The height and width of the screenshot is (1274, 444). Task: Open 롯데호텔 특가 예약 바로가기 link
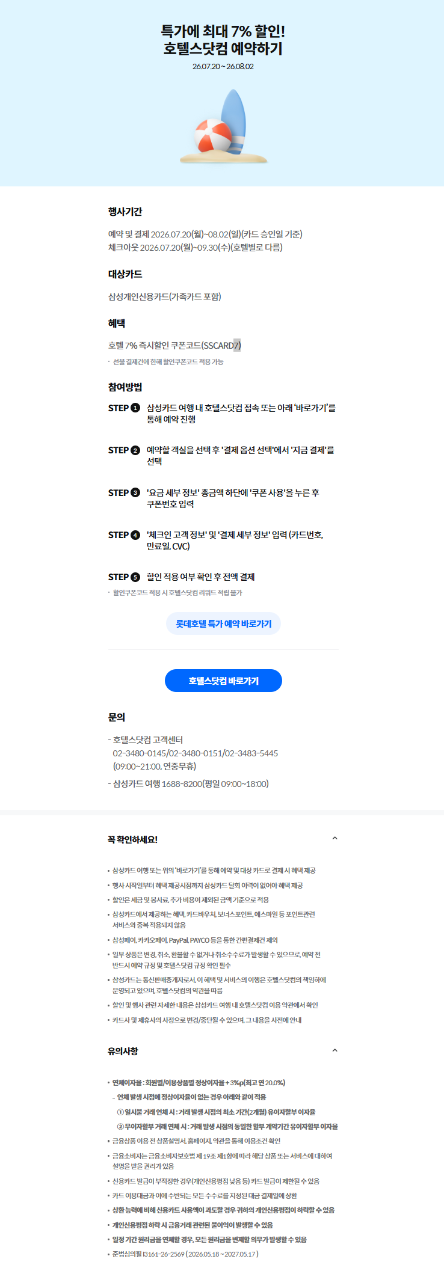[x=223, y=623]
